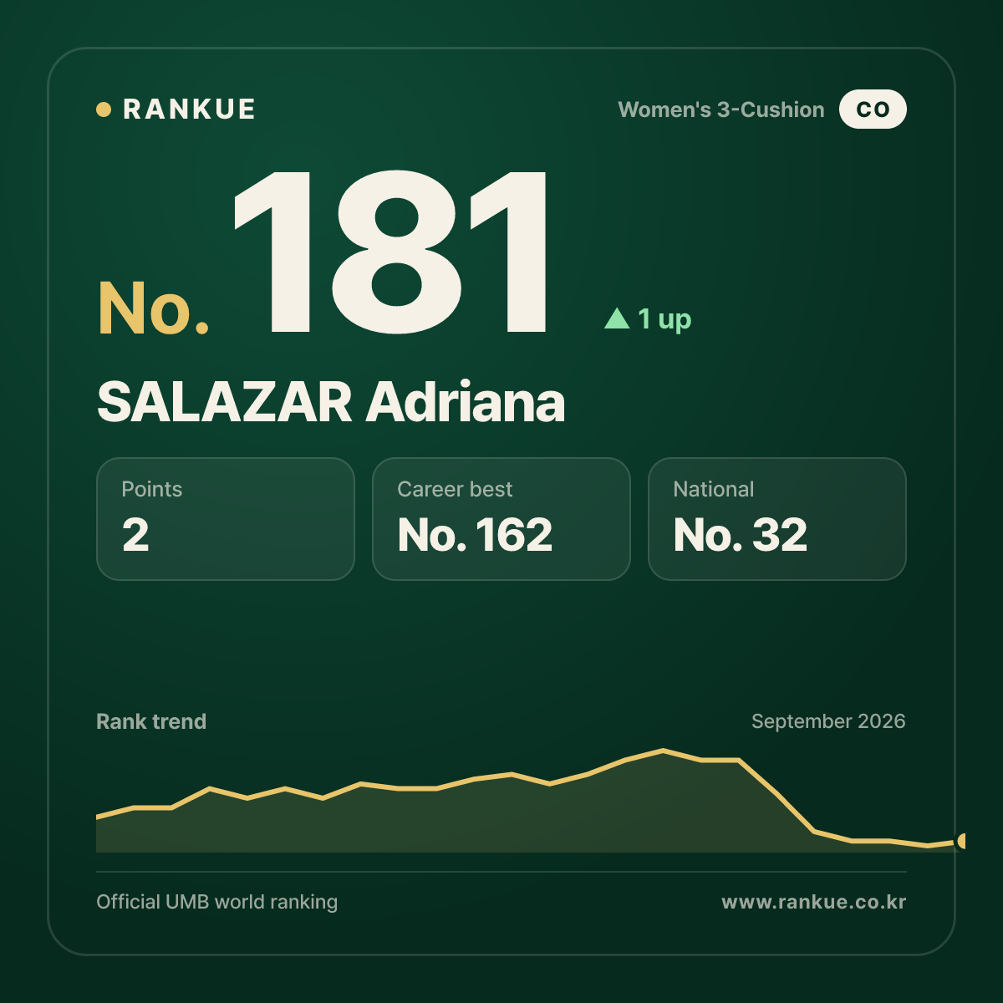
Task: Click the Official UMB world ranking text
Action: pos(217,902)
